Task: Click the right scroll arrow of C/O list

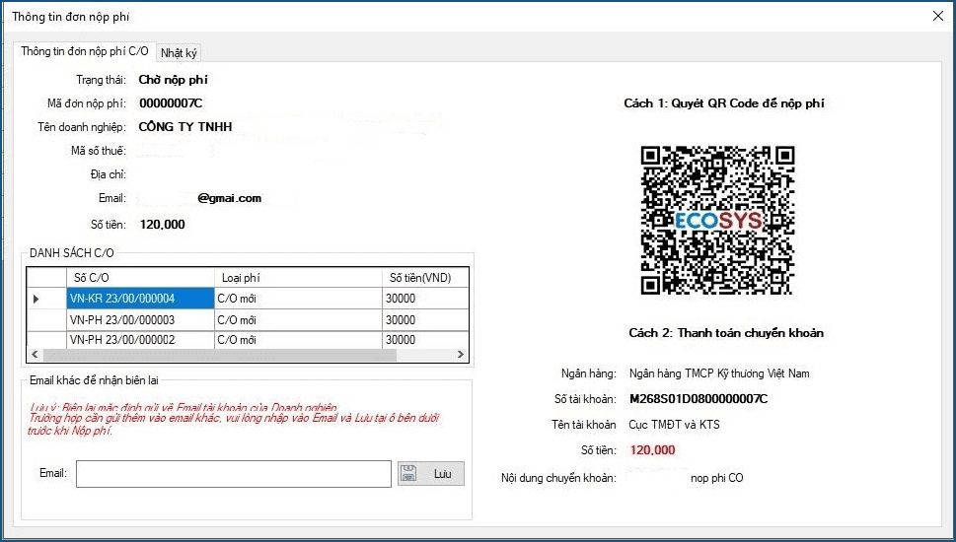Action: click(461, 355)
